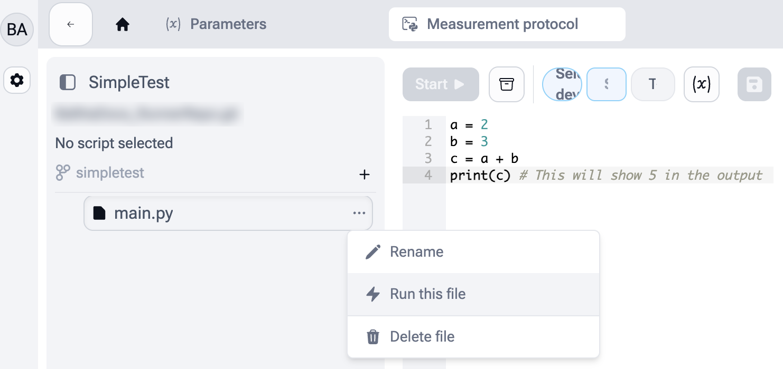
Task: Click the home icon in top bar
Action: coord(123,25)
